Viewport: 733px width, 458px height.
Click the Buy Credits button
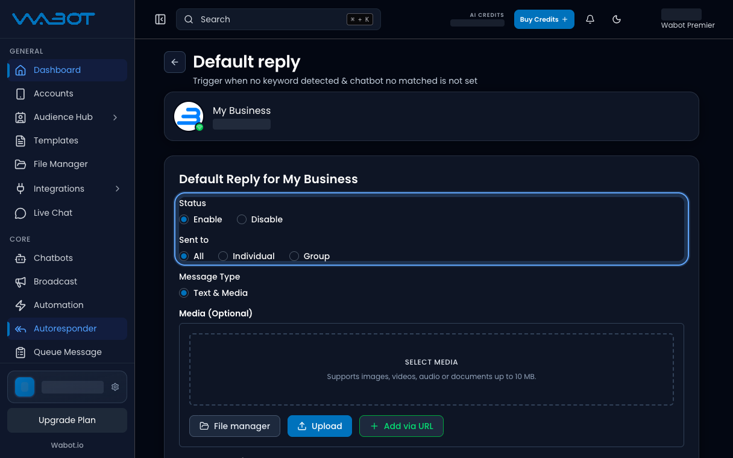pos(544,19)
